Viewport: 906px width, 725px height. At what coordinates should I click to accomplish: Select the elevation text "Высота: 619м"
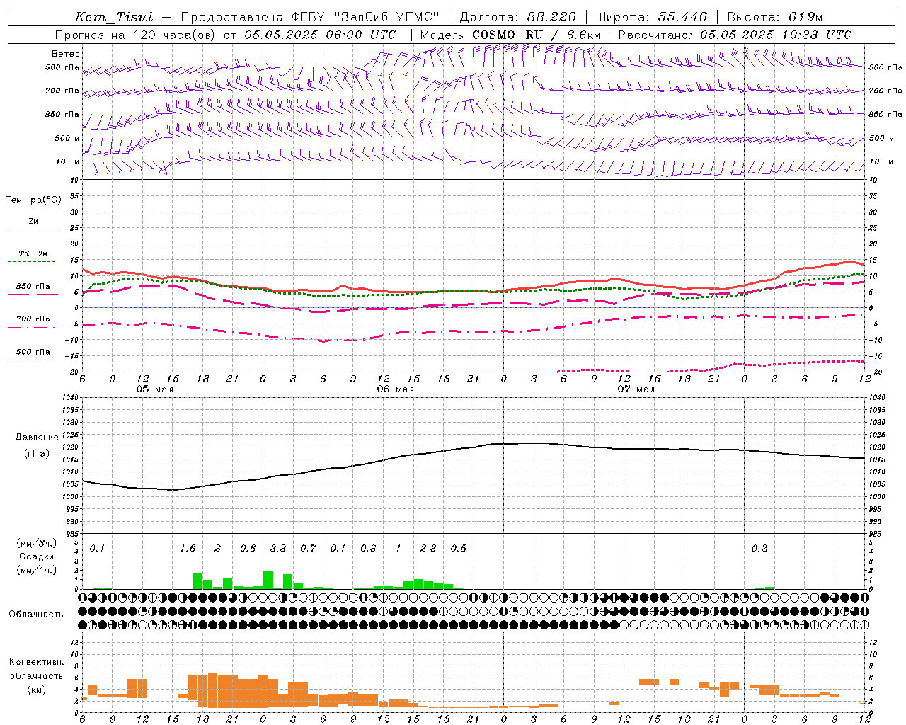[775, 17]
